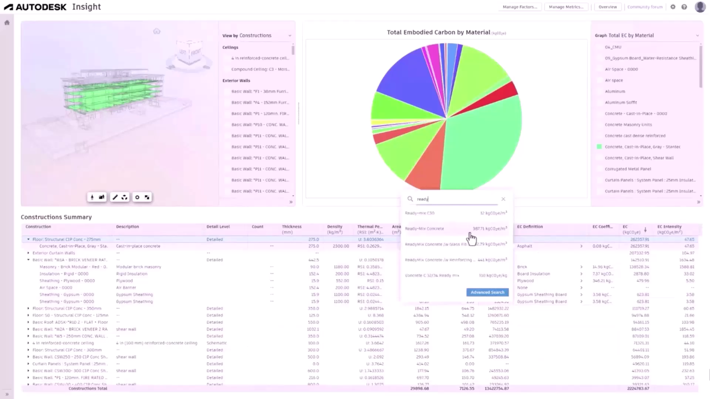
Task: Click the Manage Factors button
Action: coord(520,7)
